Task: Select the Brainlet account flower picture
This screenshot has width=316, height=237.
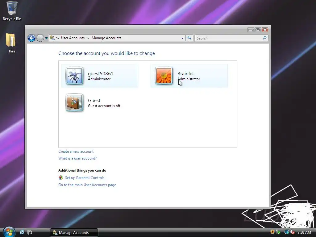Action: tap(164, 76)
